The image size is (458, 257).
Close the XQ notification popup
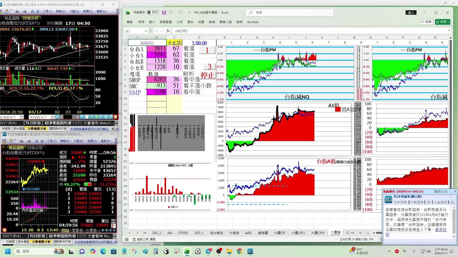click(455, 192)
